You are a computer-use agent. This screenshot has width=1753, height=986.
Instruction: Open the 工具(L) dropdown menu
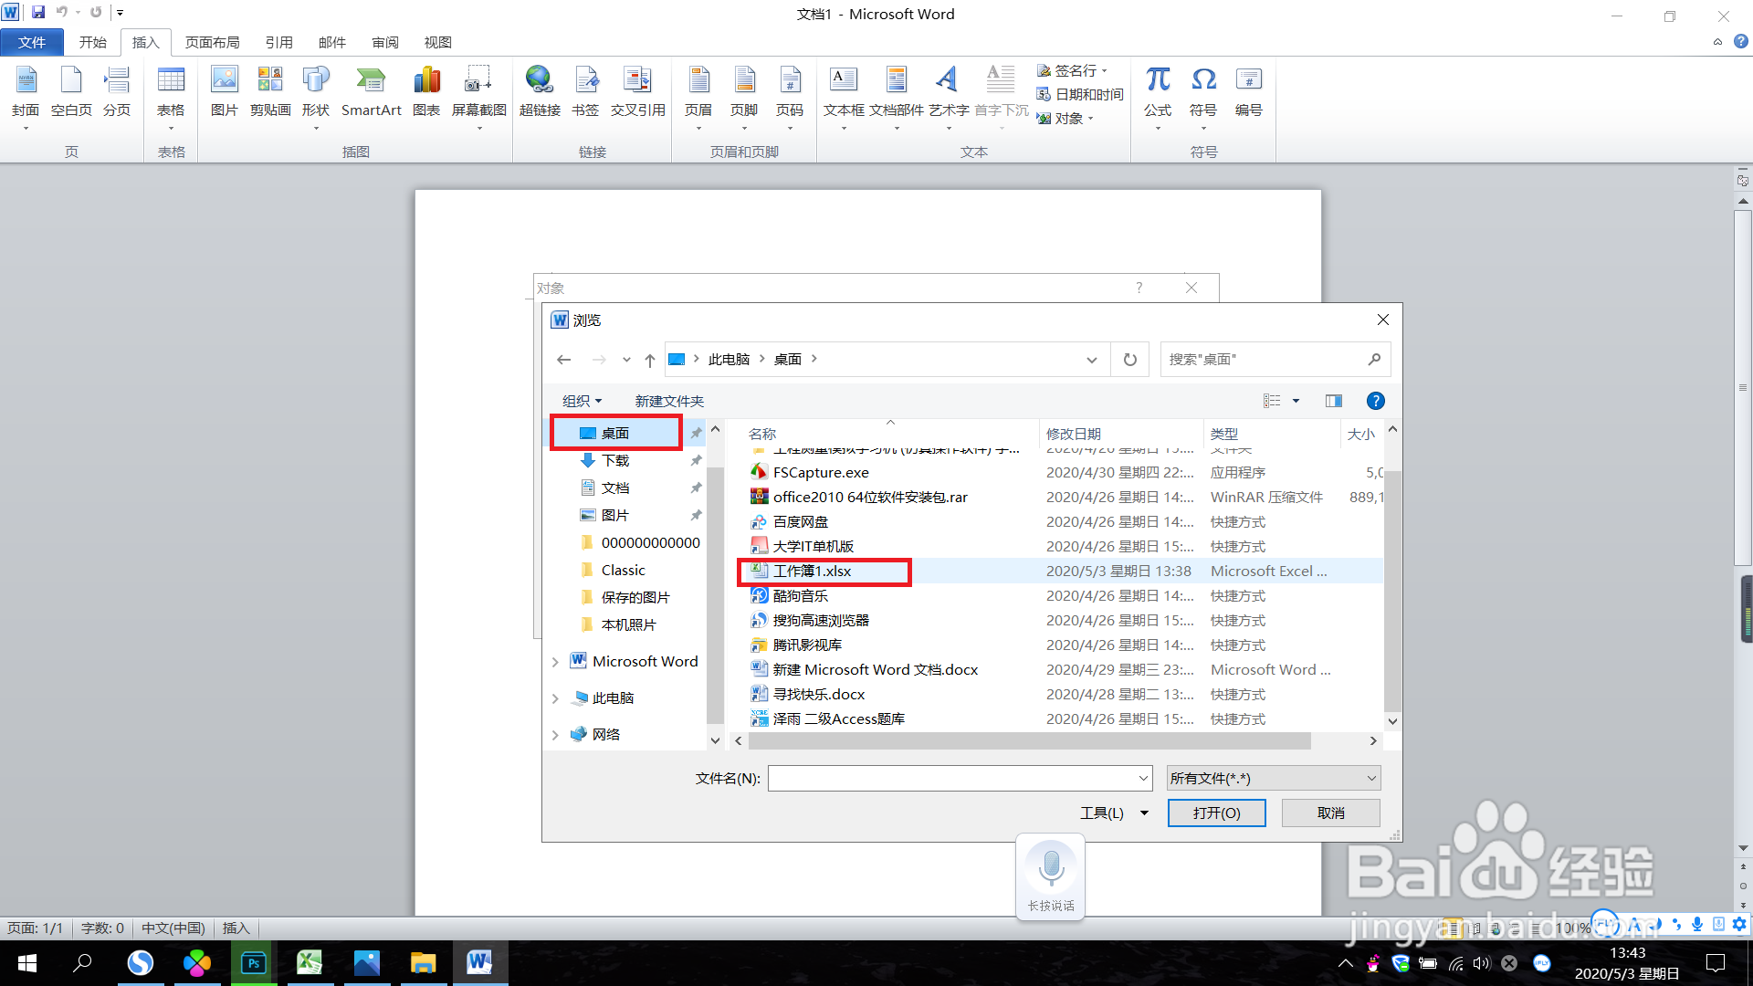1113,813
